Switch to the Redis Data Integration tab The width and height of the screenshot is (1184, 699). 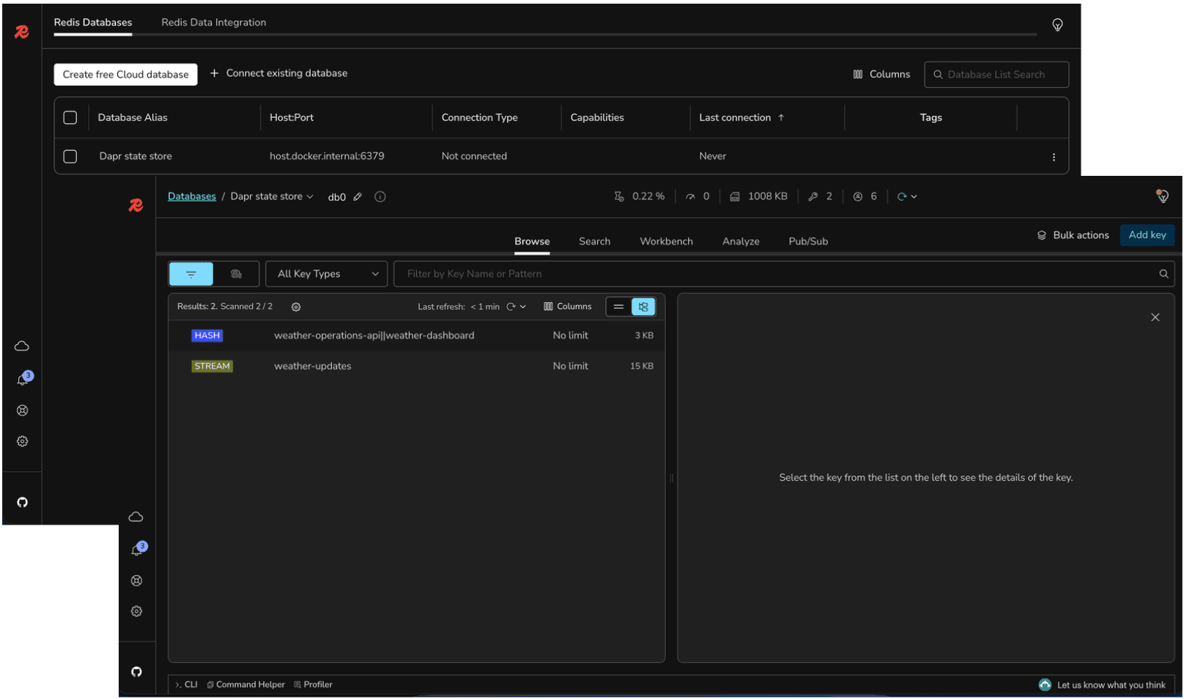pos(214,23)
